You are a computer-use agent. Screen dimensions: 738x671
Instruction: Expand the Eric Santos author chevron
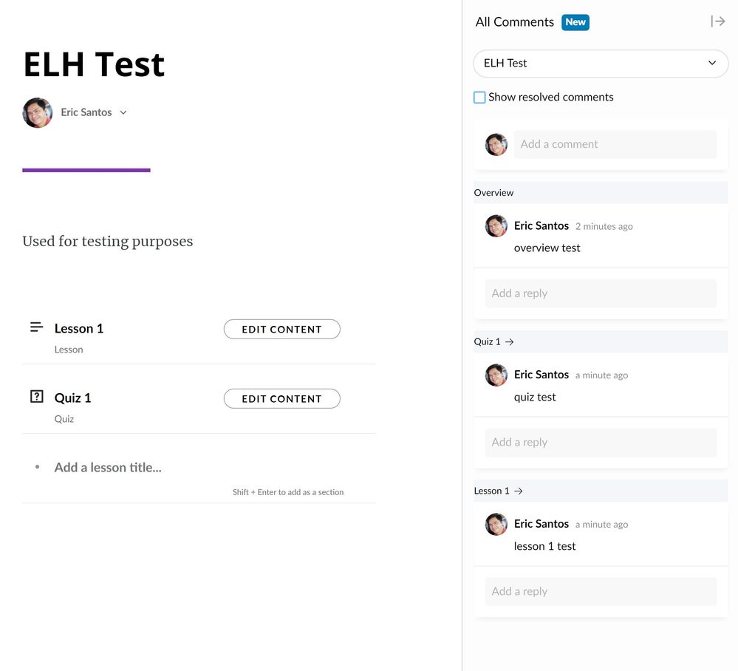(x=123, y=112)
